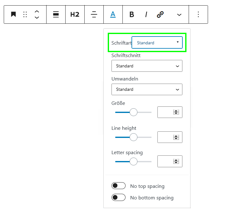Image resolution: width=233 pixels, height=210 pixels.
Task: Open the Umwandeln dropdown
Action: pos(147,89)
